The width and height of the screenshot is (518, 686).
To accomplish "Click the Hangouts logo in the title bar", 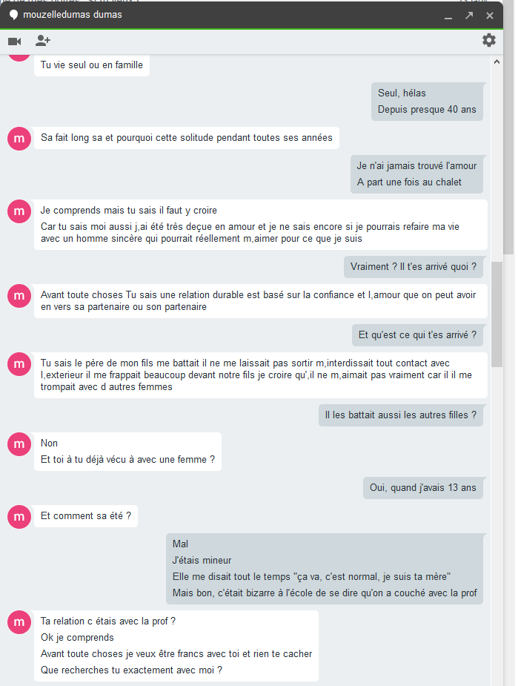I will point(13,15).
